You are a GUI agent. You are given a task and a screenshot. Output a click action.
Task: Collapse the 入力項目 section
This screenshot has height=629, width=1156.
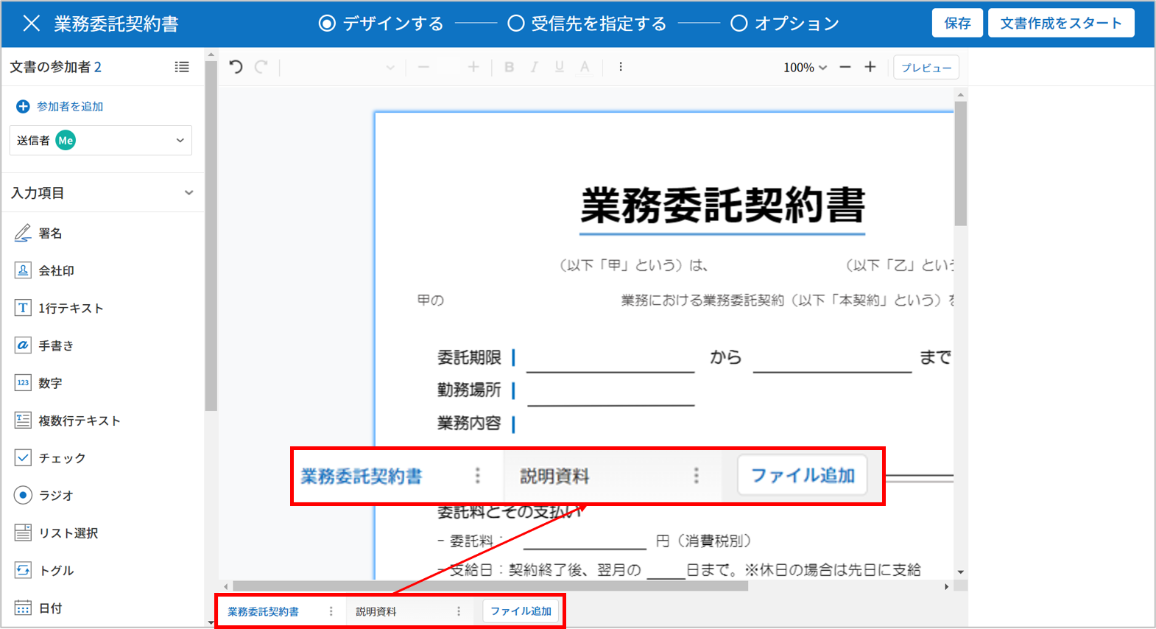188,193
